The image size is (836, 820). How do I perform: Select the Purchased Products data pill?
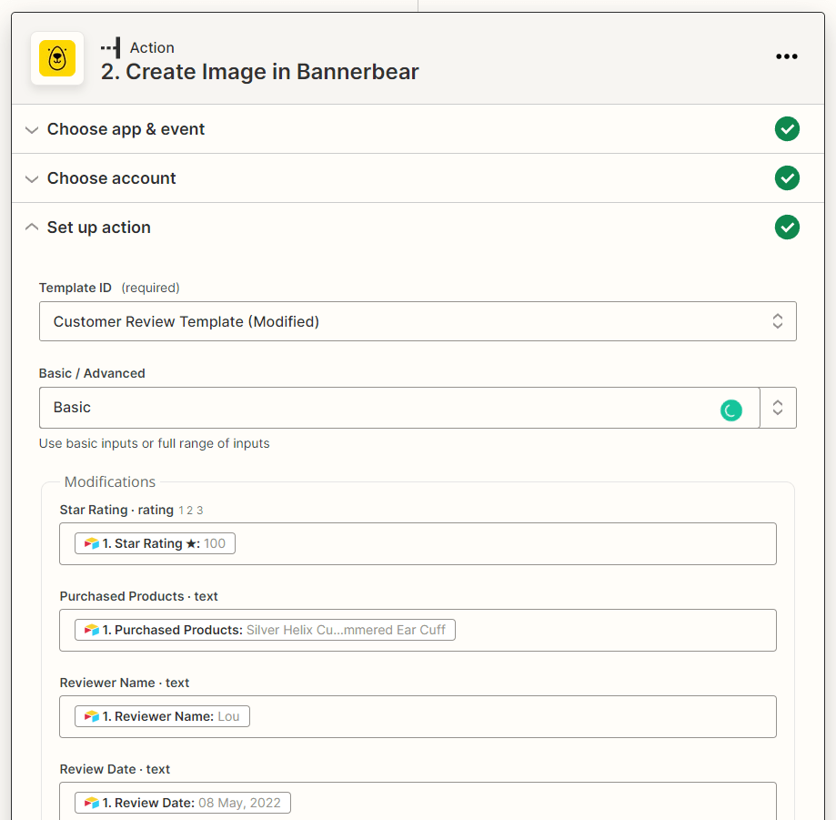(265, 630)
